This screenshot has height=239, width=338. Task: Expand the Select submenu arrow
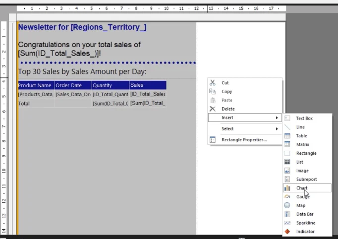(277, 129)
